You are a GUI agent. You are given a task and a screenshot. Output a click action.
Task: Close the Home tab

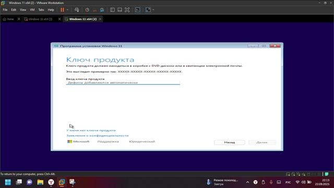(19, 19)
